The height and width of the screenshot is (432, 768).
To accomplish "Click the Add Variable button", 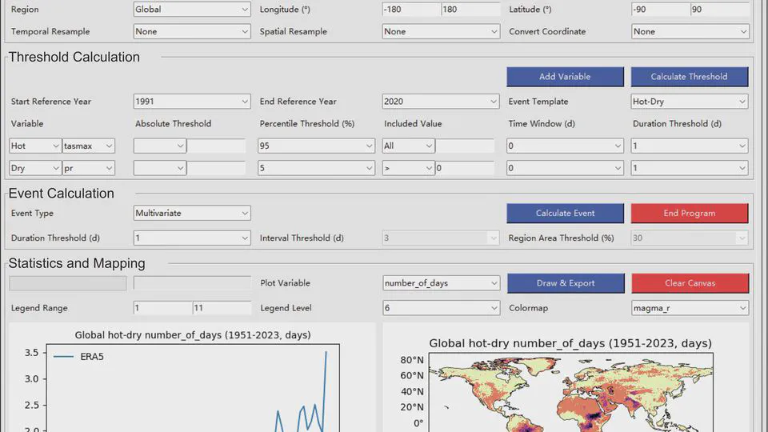I will click(565, 77).
